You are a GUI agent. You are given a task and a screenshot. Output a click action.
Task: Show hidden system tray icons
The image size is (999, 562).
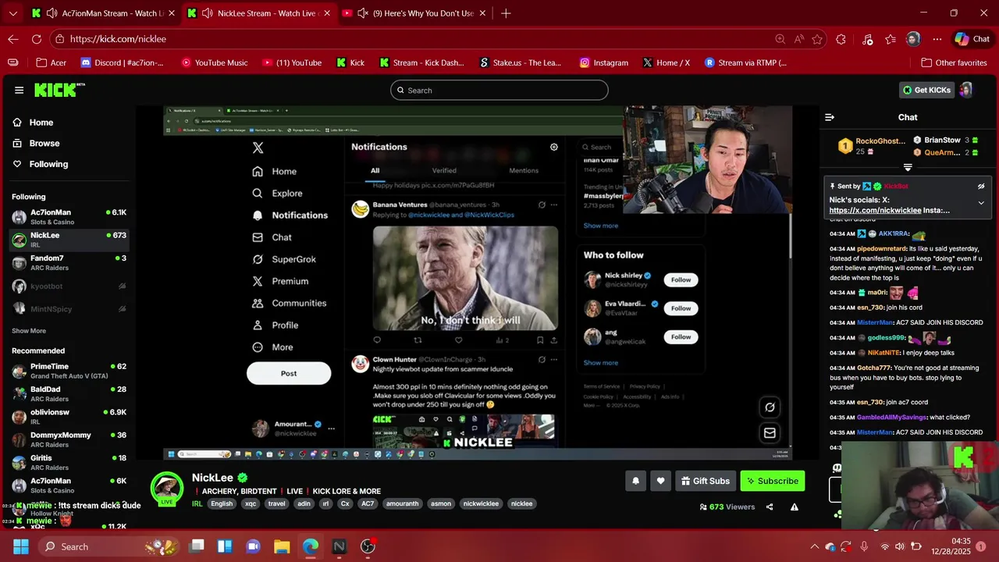point(814,546)
